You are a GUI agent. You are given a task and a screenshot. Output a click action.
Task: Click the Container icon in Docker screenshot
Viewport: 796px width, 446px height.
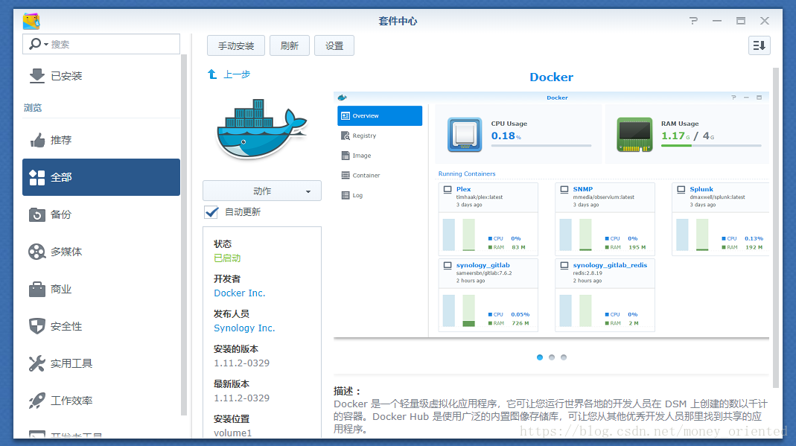[x=346, y=175]
